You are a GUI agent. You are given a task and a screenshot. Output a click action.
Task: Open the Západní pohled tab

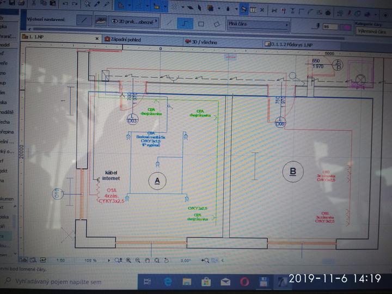[x=128, y=39]
